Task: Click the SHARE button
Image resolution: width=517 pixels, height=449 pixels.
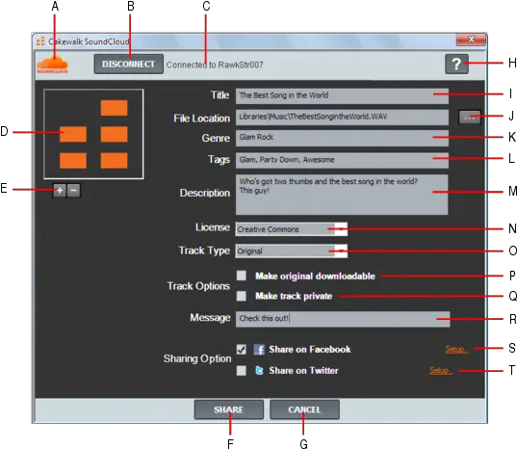Action: (229, 409)
